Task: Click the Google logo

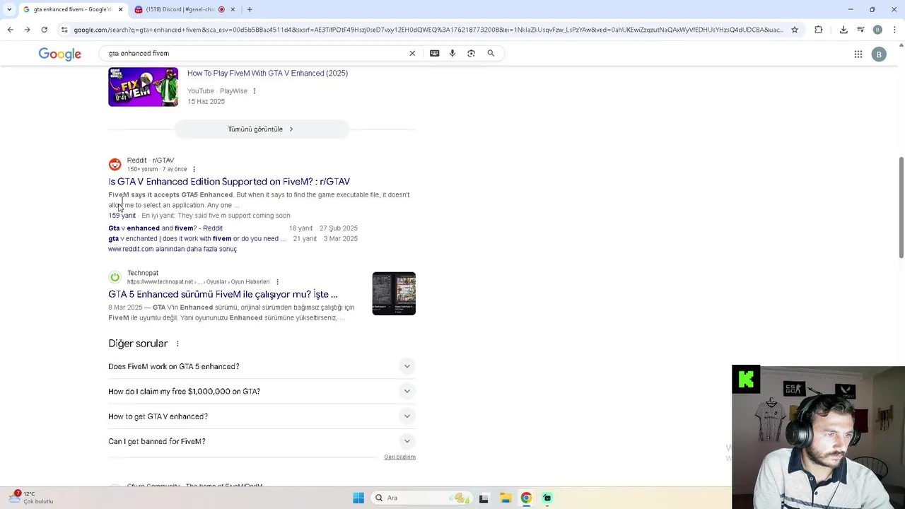Action: 59,54
